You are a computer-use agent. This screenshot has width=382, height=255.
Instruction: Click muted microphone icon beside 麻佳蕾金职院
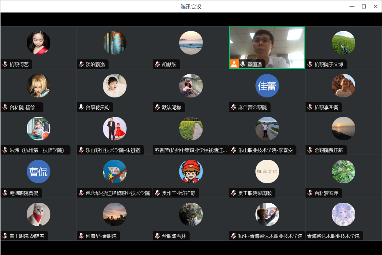(x=234, y=107)
